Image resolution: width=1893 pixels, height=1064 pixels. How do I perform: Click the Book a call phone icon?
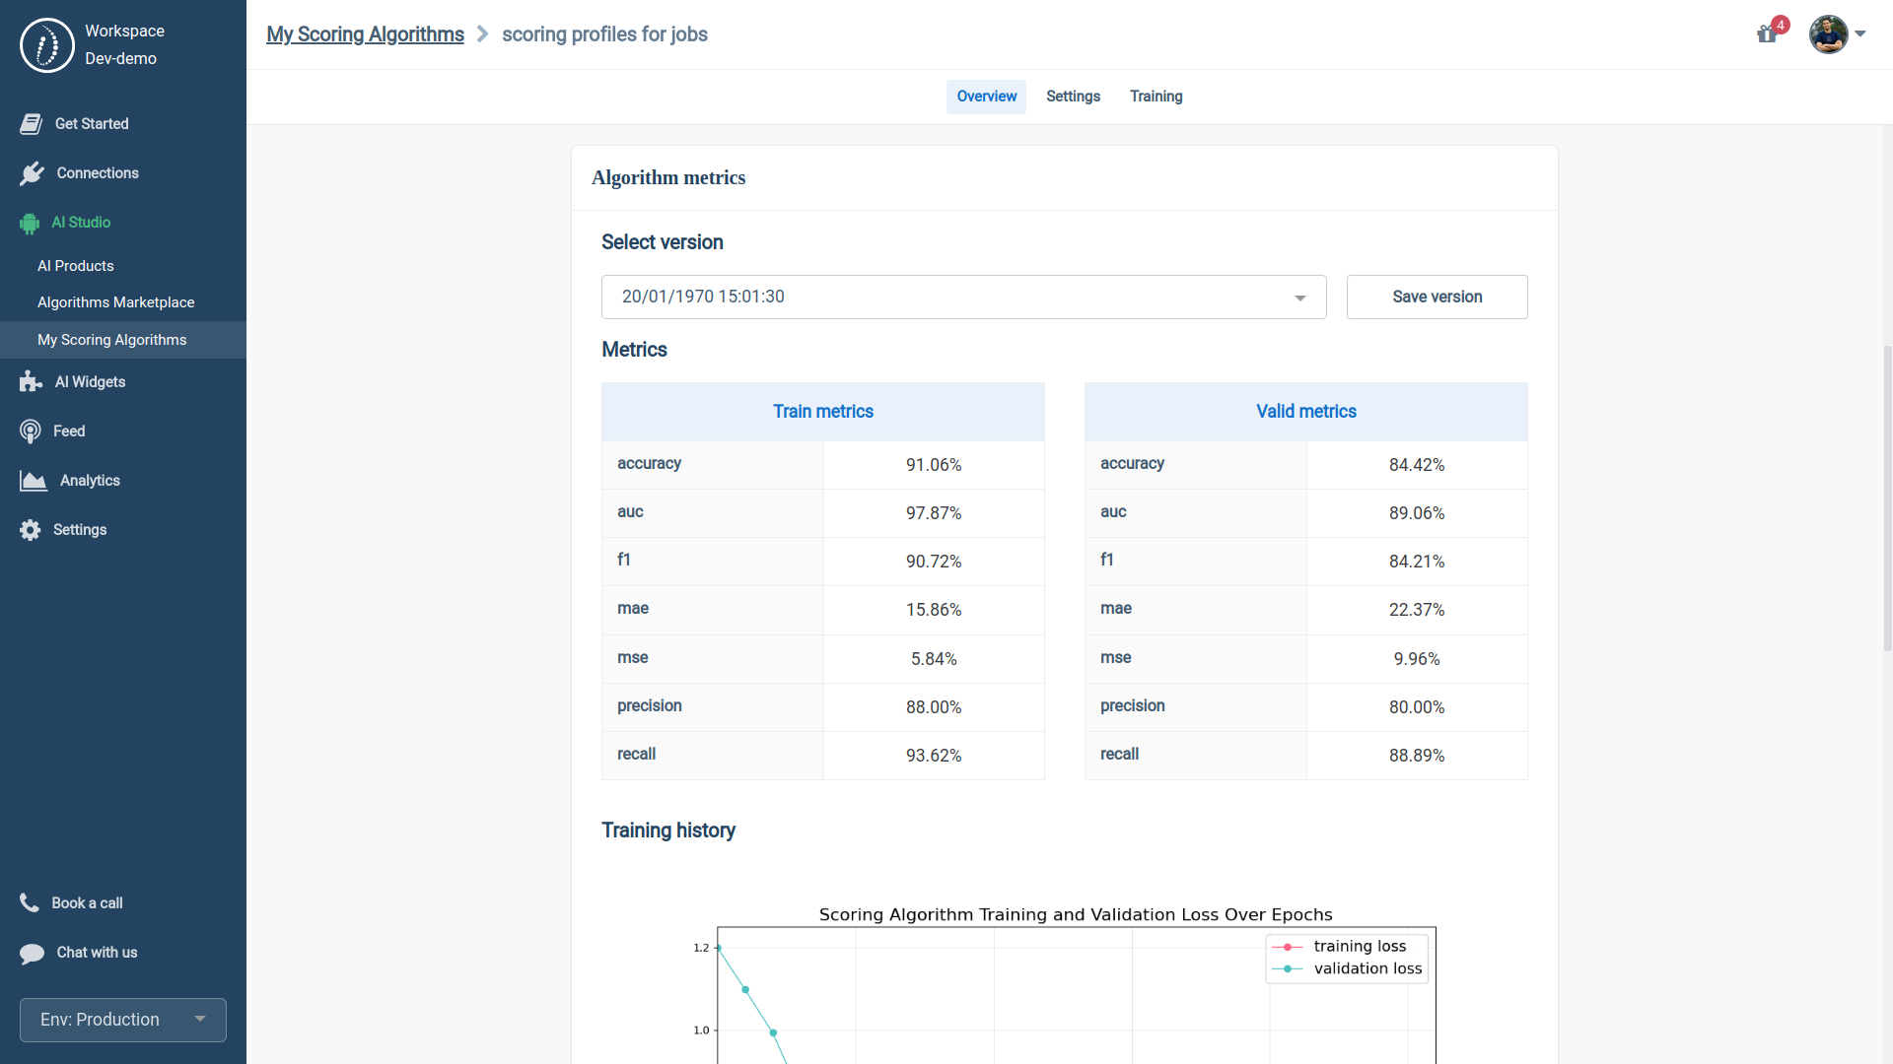[x=30, y=902]
